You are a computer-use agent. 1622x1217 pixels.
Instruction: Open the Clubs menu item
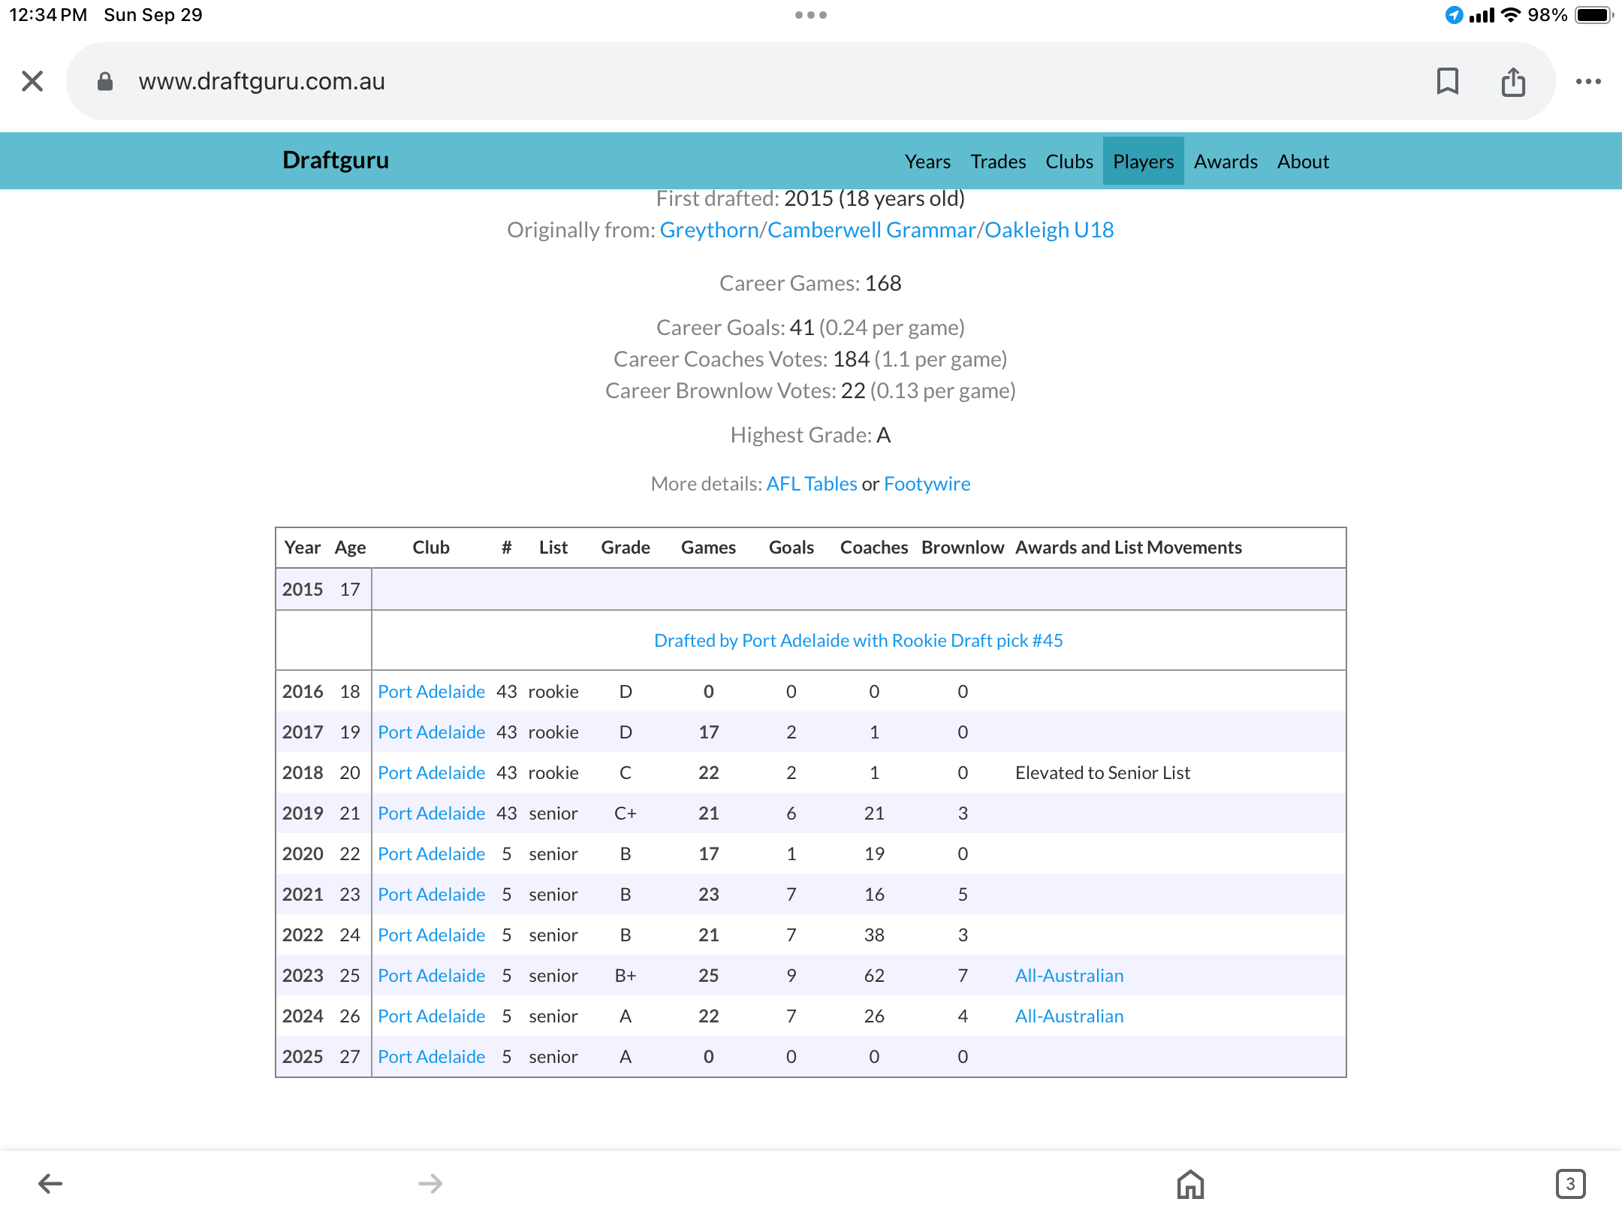tap(1069, 162)
